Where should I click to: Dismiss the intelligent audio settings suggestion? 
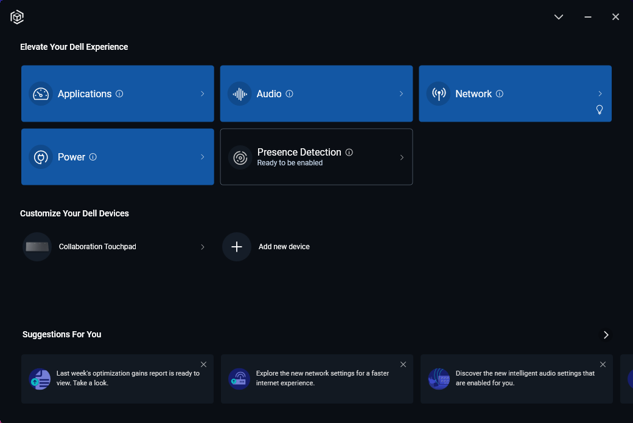coord(603,365)
